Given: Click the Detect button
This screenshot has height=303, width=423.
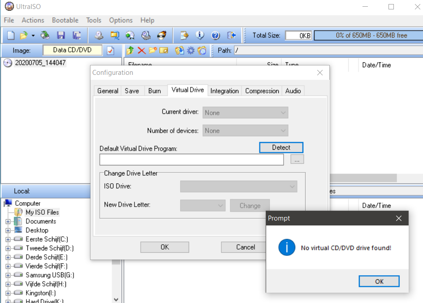Looking at the screenshot, I should click(x=281, y=147).
